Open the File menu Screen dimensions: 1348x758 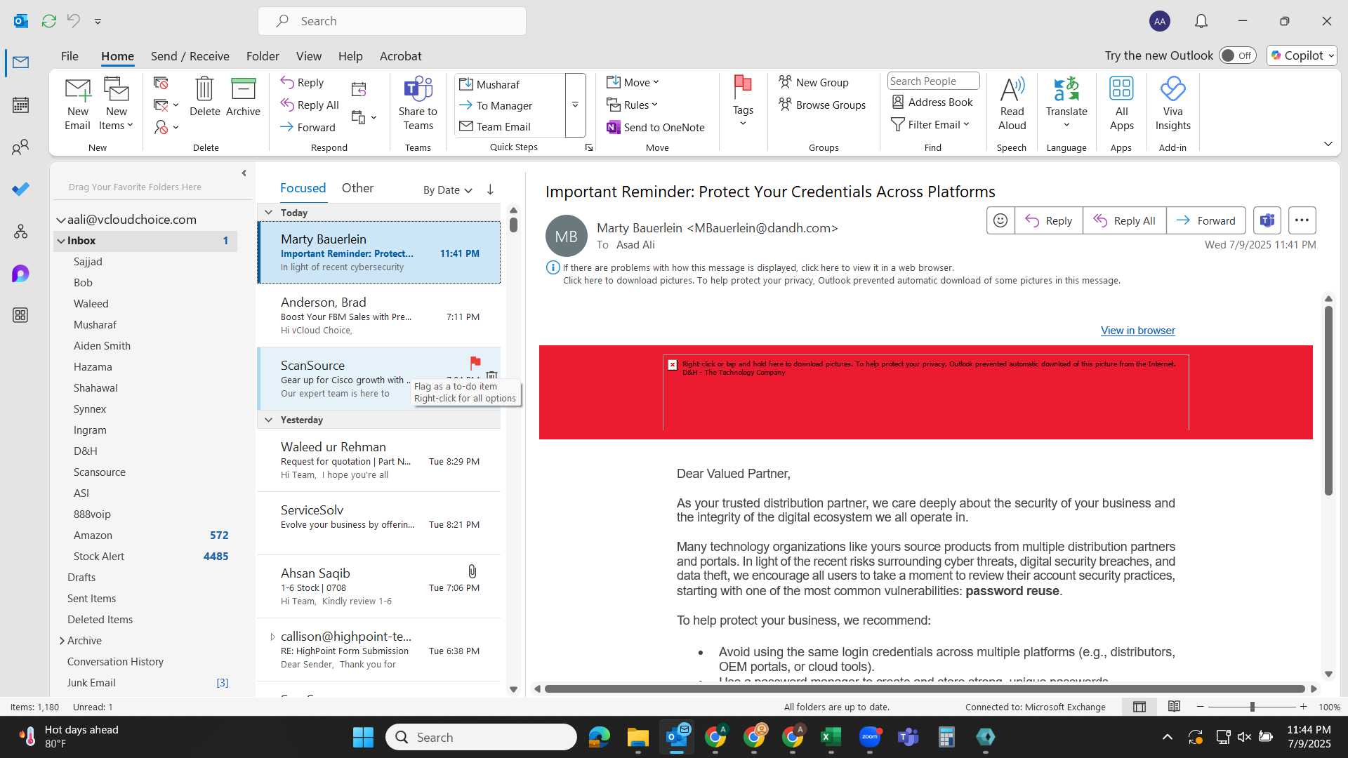click(x=70, y=56)
